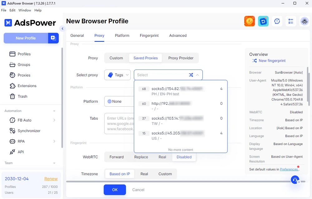The image size is (312, 199).
Task: Open the RPA automation section
Action: click(17, 141)
